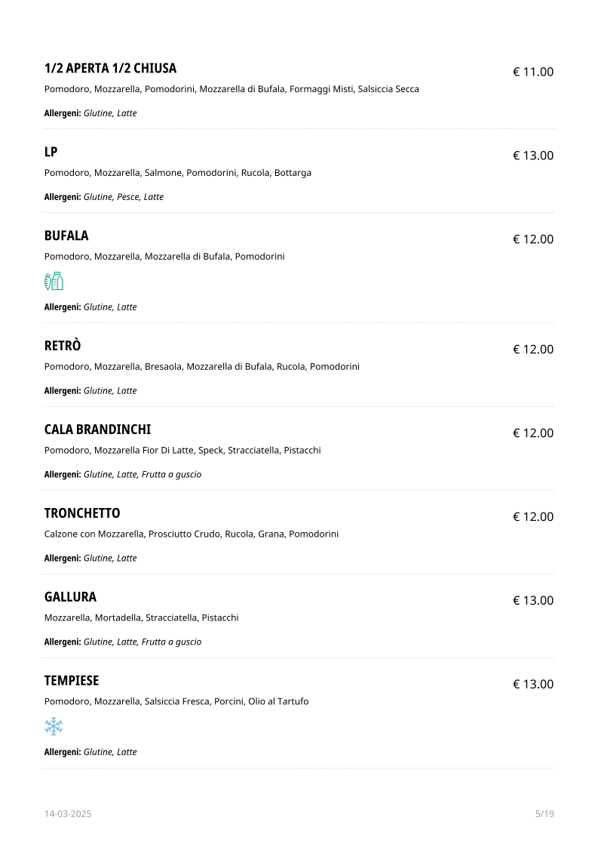This screenshot has height=847, width=598.
Task: Click the BUFALA pizza name
Action: (66, 236)
